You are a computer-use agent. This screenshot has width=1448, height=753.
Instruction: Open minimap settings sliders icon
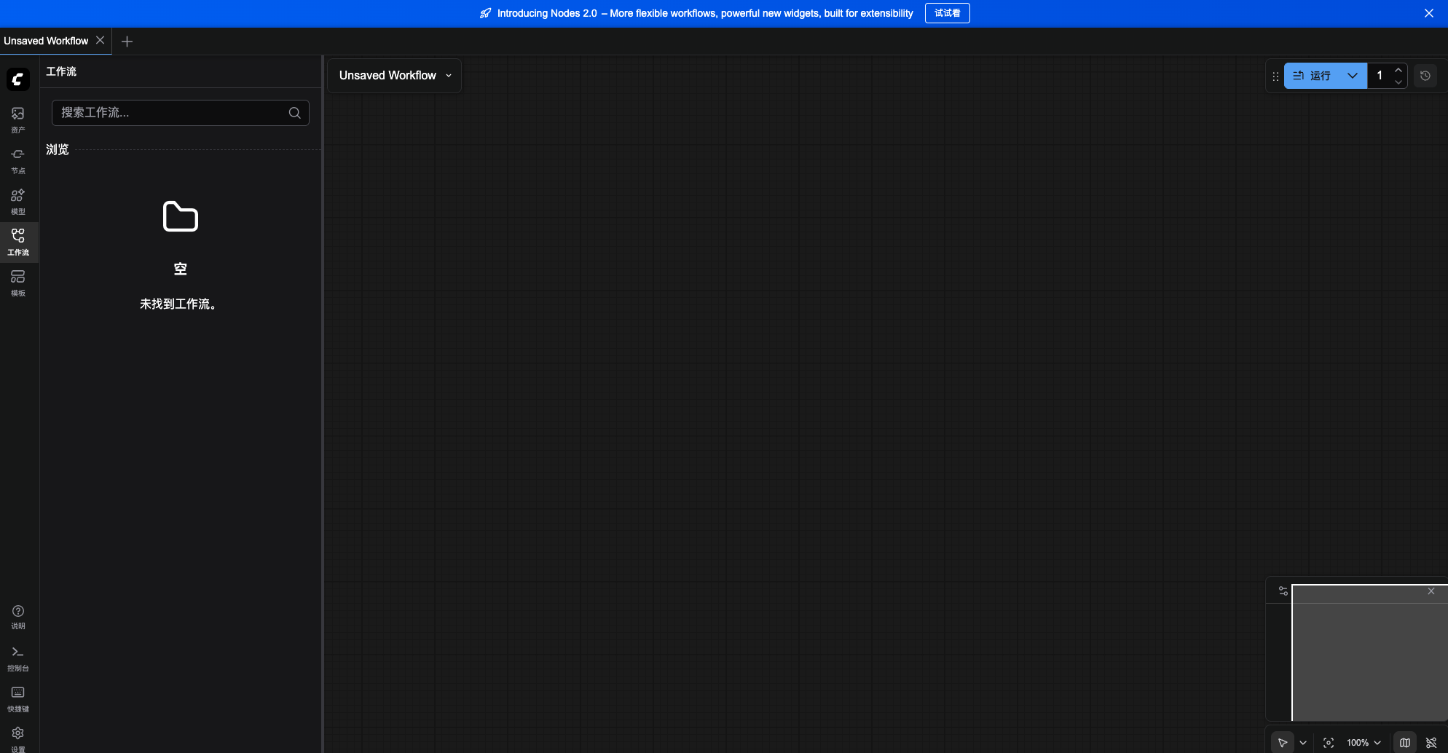pos(1283,591)
